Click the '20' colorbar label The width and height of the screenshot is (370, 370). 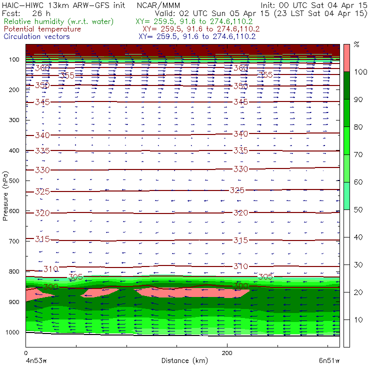coord(358,292)
